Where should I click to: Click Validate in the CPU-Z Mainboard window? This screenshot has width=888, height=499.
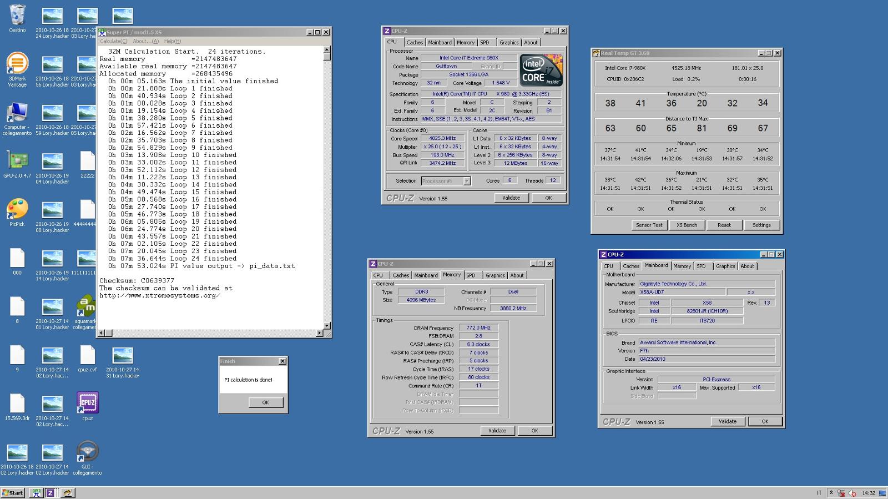[x=728, y=421]
